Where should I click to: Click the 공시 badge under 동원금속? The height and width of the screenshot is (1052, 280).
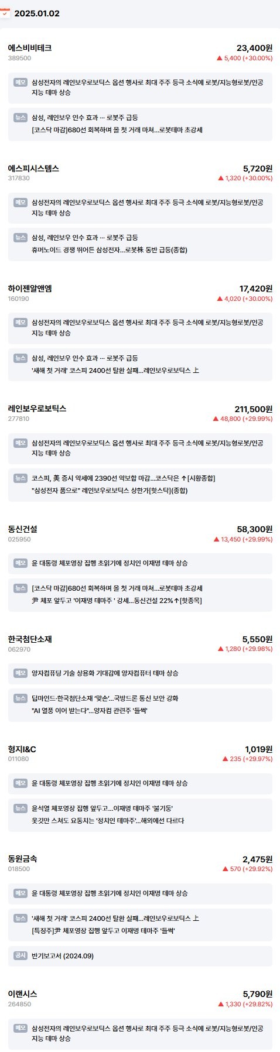21,955
